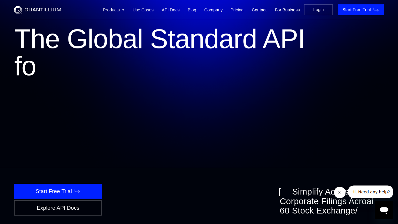The image size is (398, 224).
Task: Click the Login button
Action: pos(318,10)
